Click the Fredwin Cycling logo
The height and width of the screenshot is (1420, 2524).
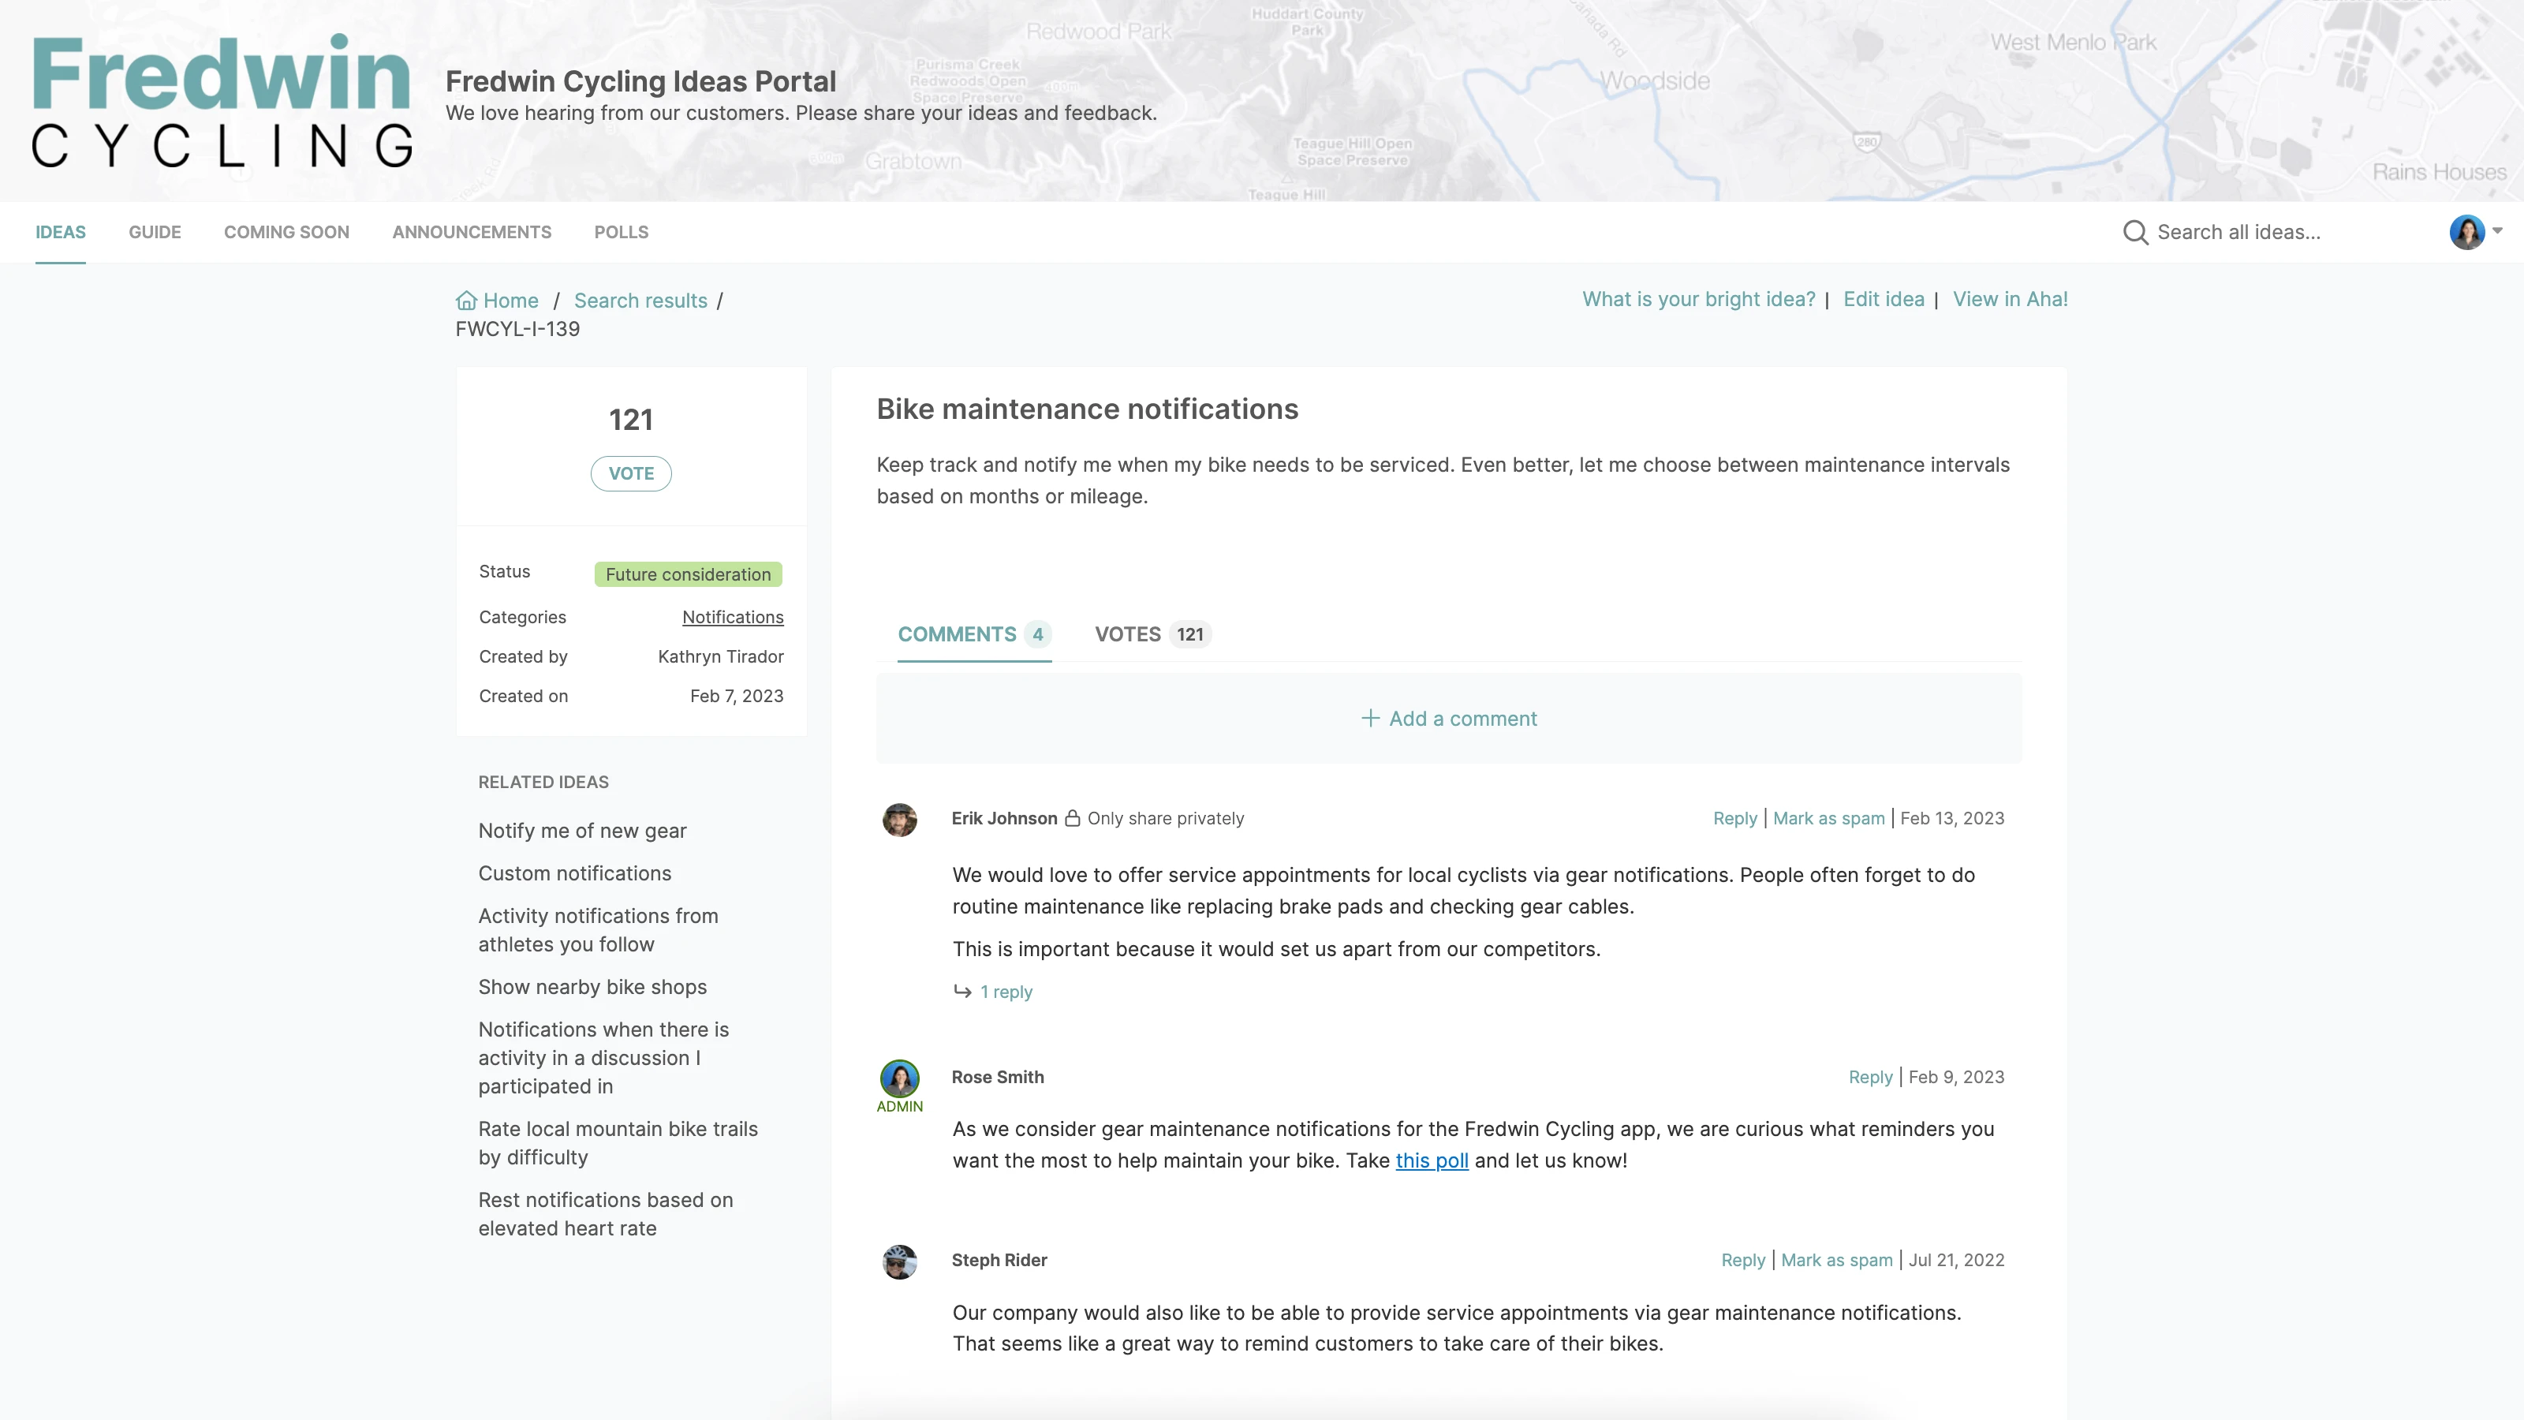tap(221, 101)
